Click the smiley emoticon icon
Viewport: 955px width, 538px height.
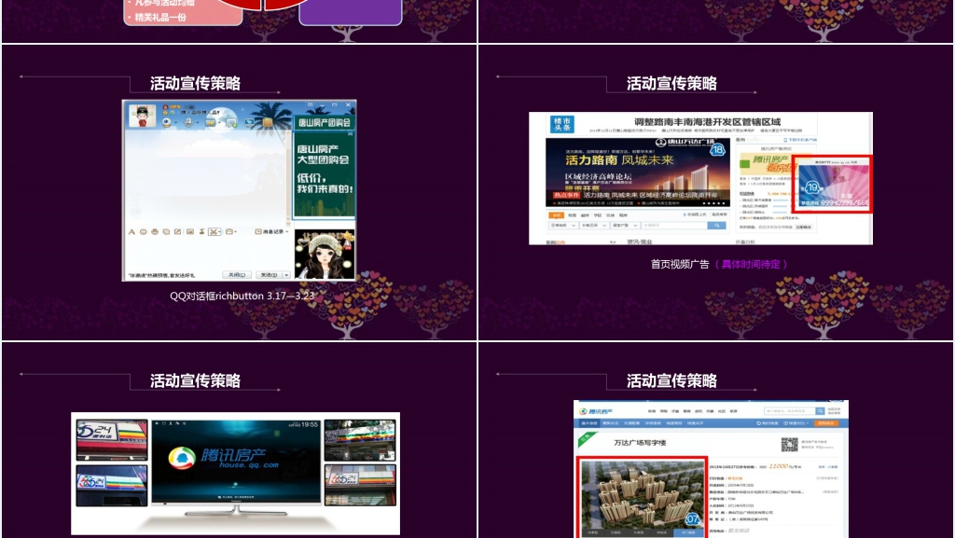click(x=143, y=231)
